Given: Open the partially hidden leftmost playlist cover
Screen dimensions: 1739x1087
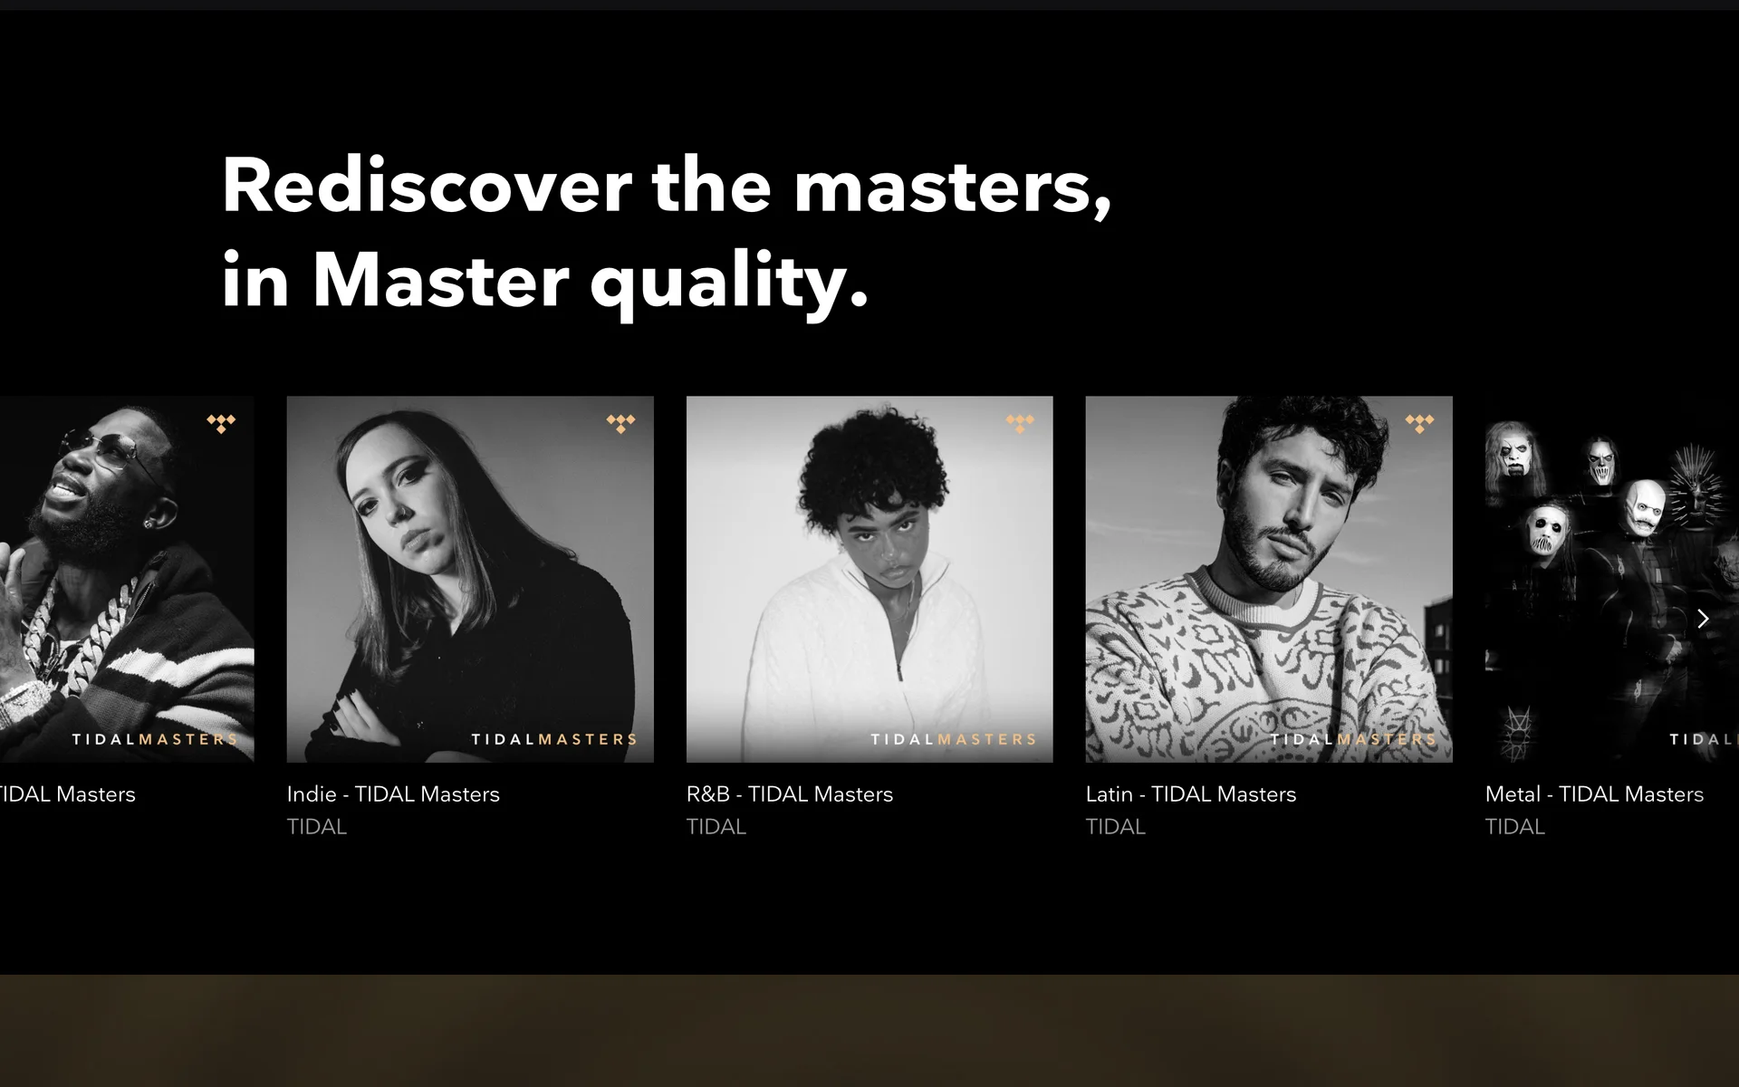Looking at the screenshot, I should click(127, 579).
